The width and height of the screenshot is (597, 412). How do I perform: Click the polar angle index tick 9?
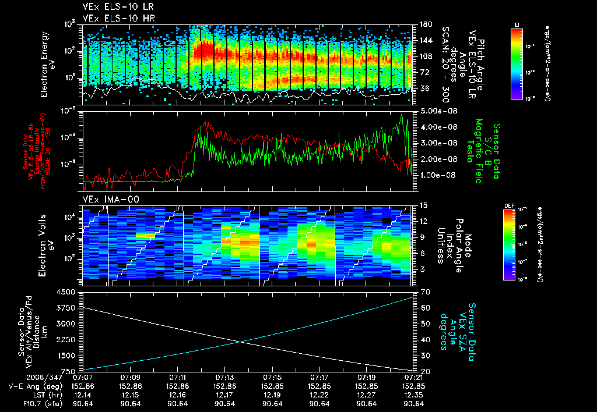pyautogui.click(x=422, y=237)
